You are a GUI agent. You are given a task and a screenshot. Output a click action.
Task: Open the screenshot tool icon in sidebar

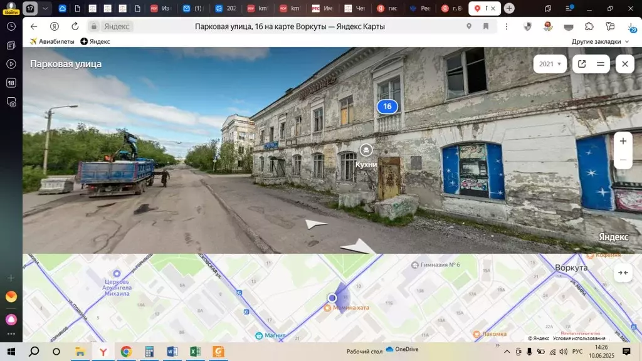coord(11,102)
